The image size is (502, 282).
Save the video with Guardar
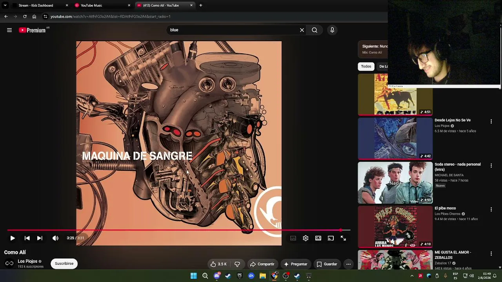327,264
